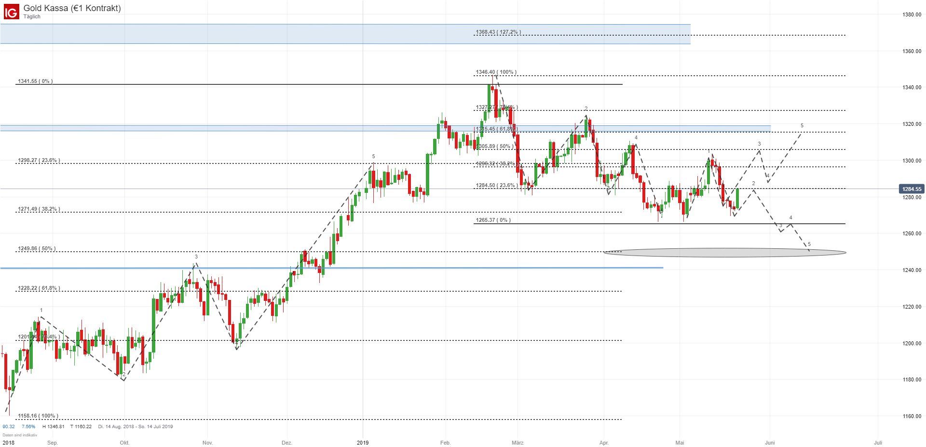The height and width of the screenshot is (447, 926).
Task: Click the 'März' time axis label
Action: tap(517, 443)
